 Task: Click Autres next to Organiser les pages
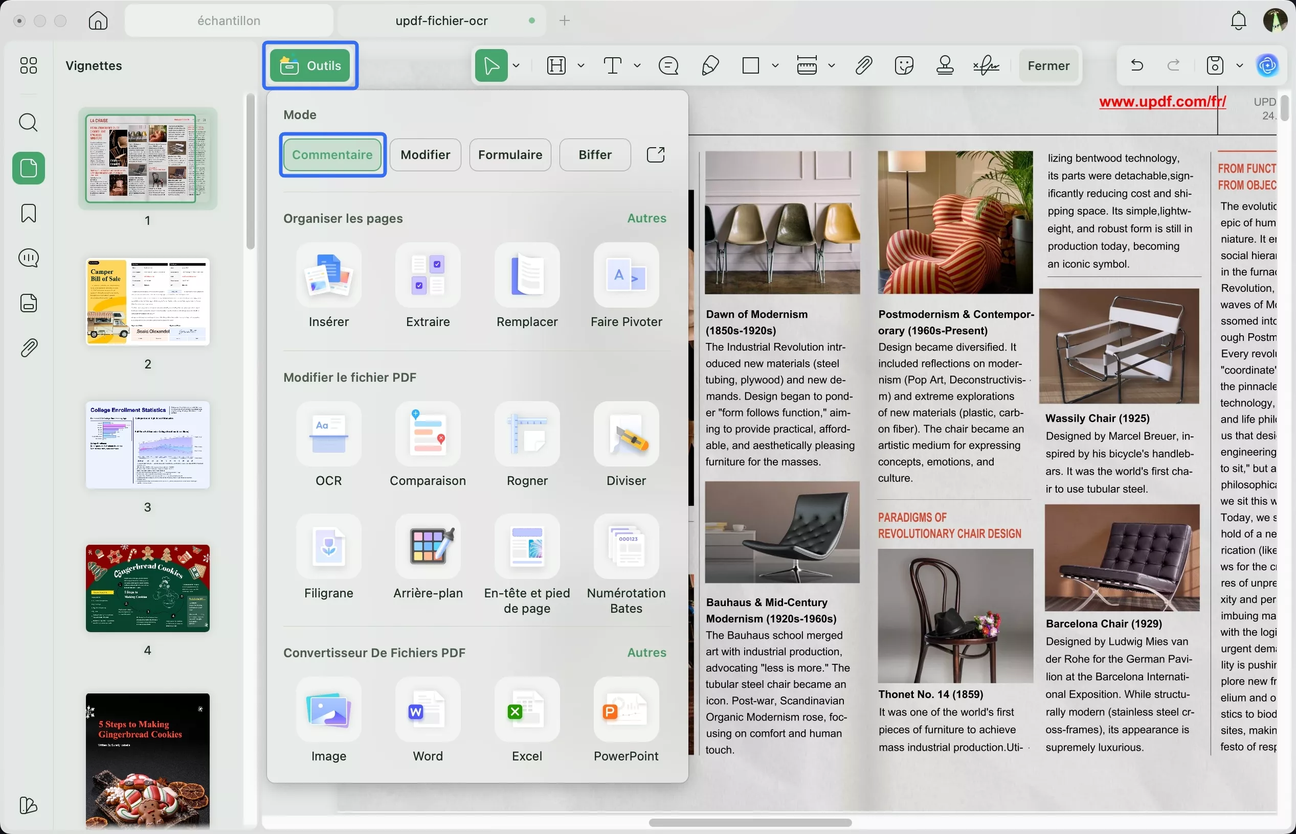[x=646, y=218]
